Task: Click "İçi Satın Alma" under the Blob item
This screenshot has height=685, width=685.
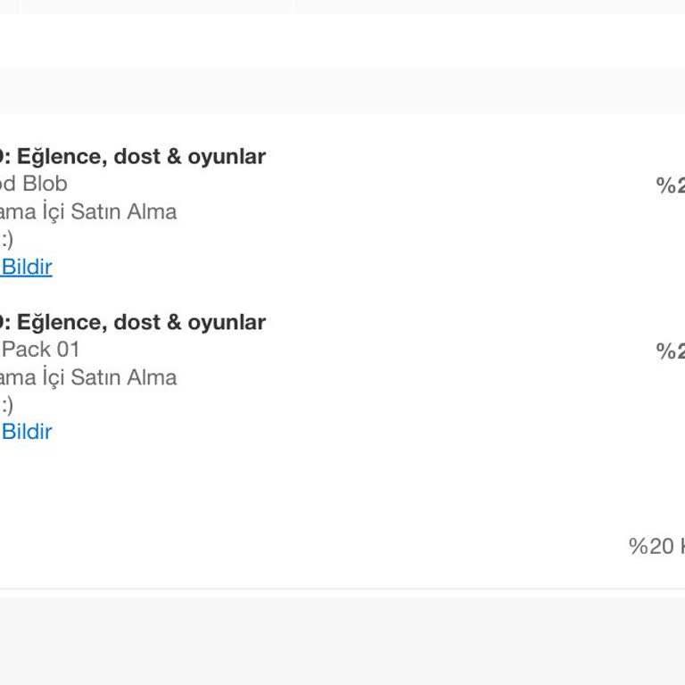Action: click(109, 211)
